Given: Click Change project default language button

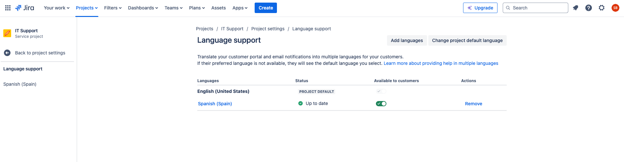Looking at the screenshot, I should click(467, 40).
